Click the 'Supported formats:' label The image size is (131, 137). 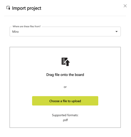coord(65,115)
